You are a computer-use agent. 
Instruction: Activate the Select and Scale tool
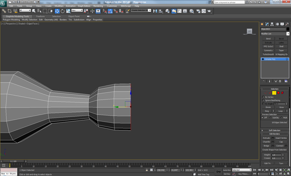[x=68, y=11]
